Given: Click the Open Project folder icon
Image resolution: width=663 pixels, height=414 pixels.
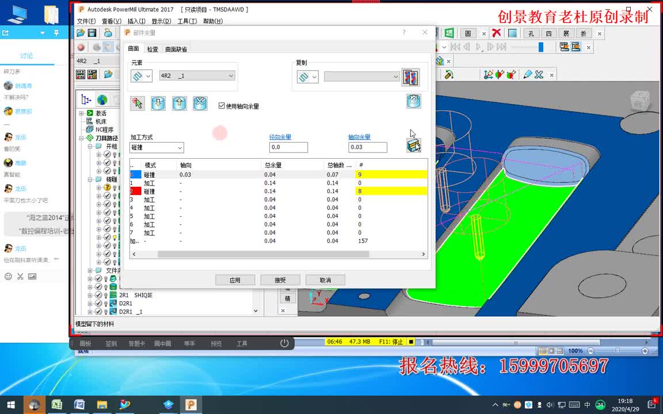Looking at the screenshot, I should click(x=81, y=33).
